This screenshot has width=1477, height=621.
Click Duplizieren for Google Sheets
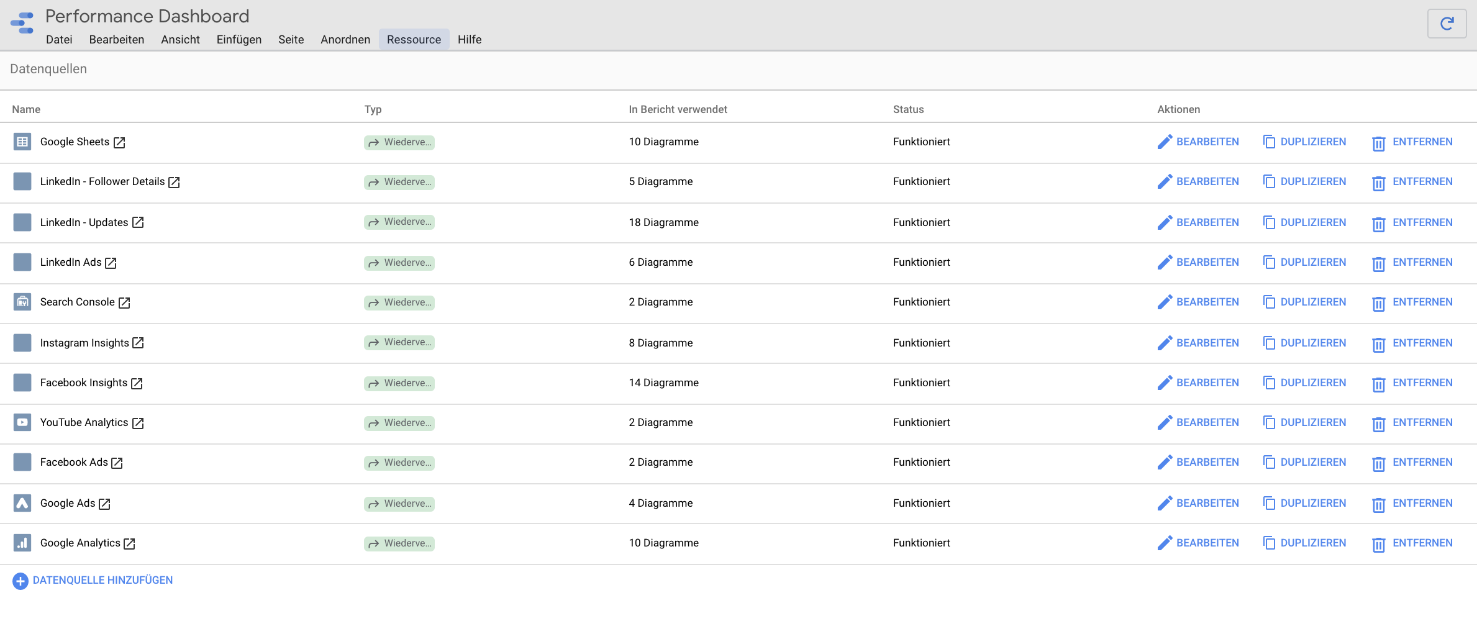click(x=1305, y=142)
